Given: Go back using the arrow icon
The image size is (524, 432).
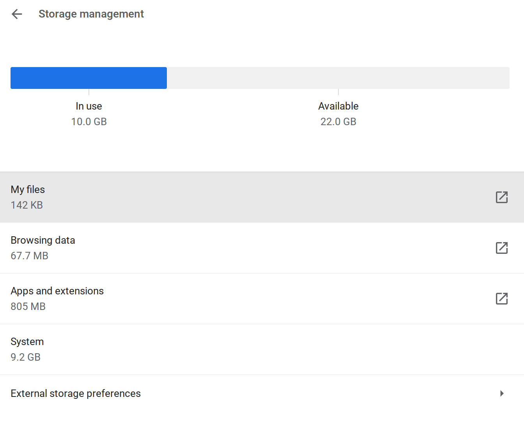Looking at the screenshot, I should (17, 14).
